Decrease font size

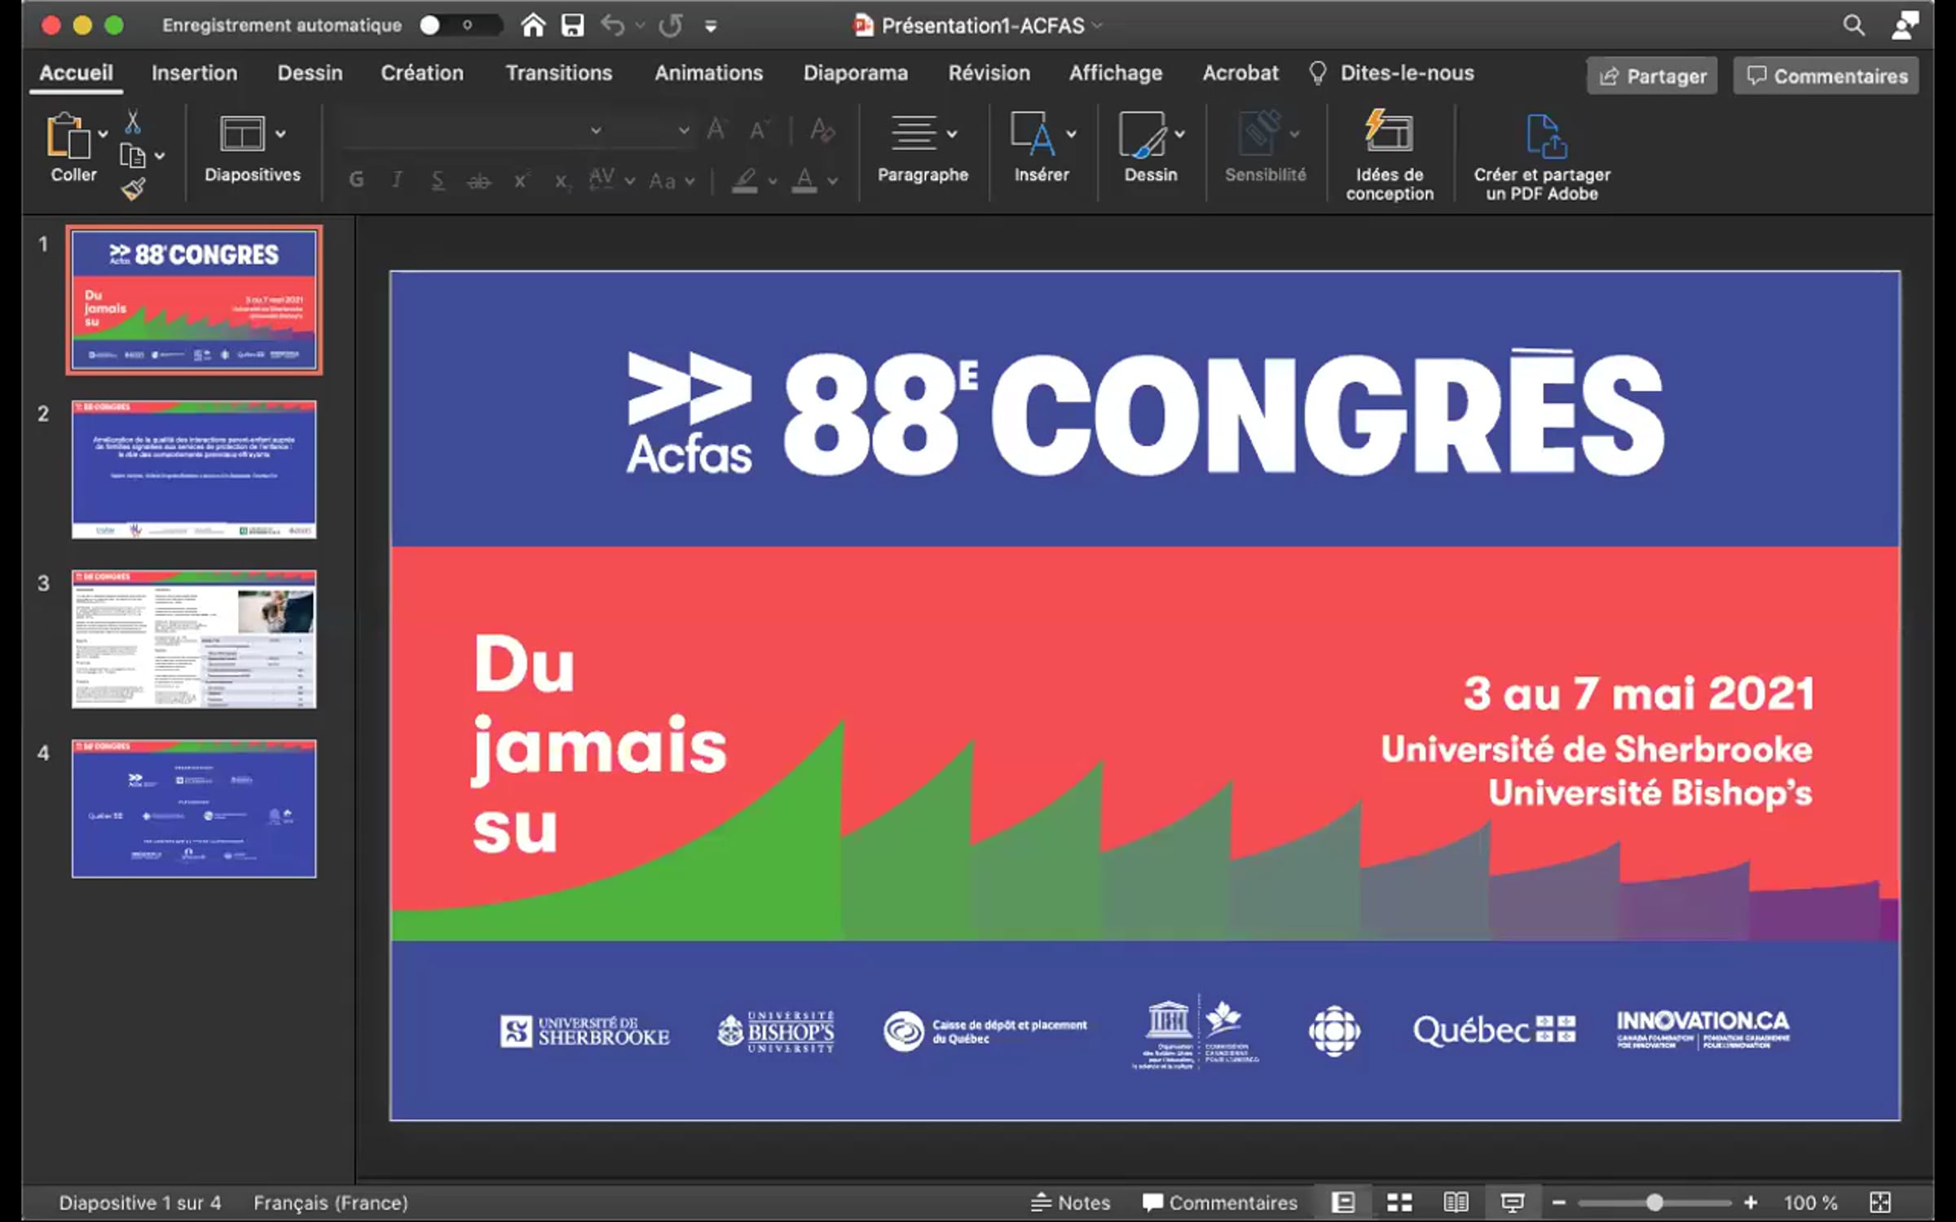click(x=759, y=130)
